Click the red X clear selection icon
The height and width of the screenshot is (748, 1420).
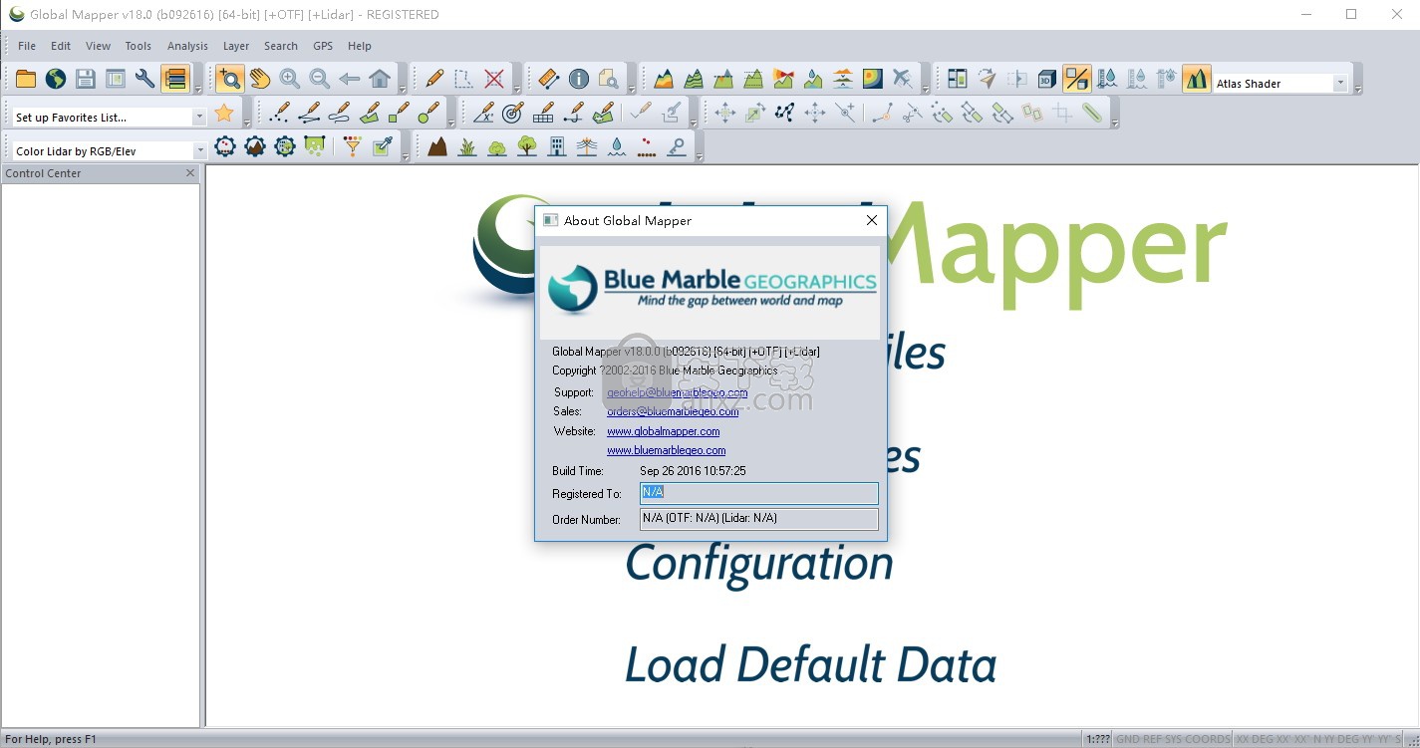point(494,79)
